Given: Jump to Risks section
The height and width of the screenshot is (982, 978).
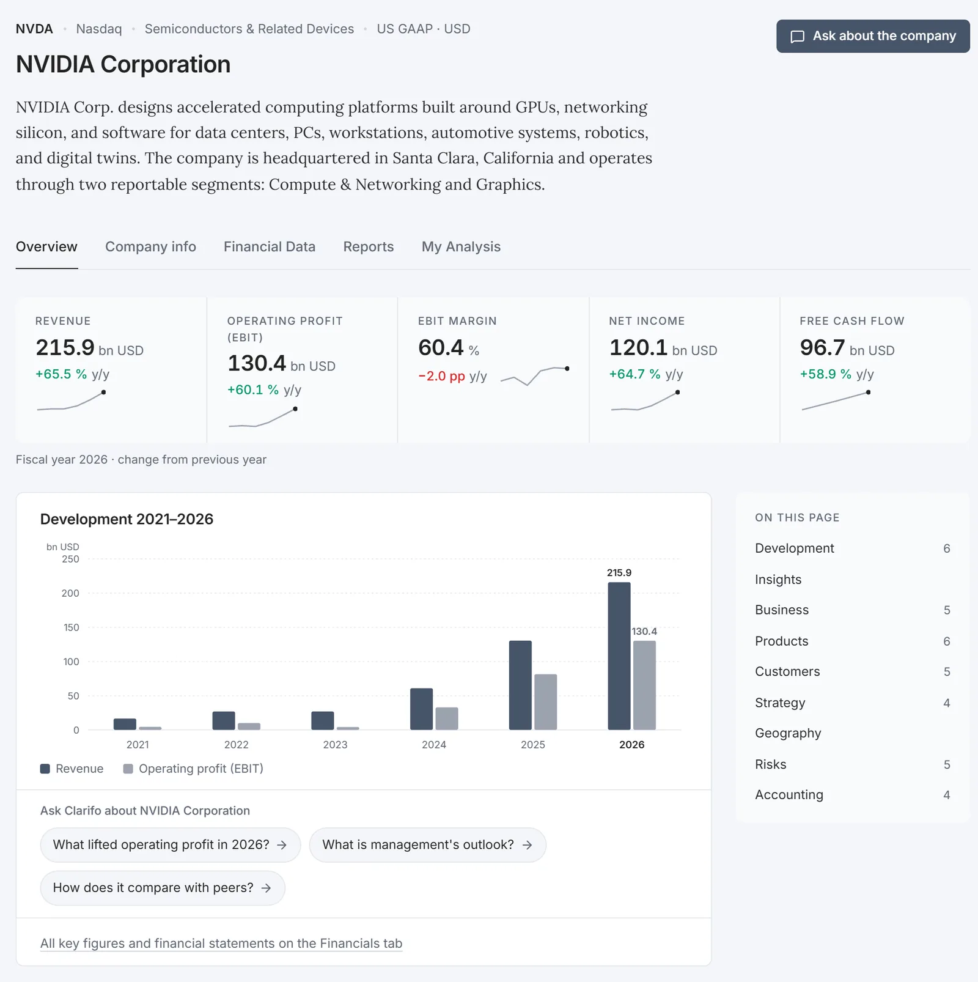Looking at the screenshot, I should [x=852, y=765].
